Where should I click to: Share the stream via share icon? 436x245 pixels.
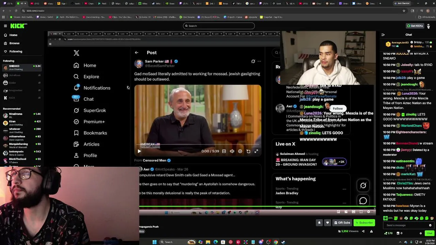tap(363, 231)
